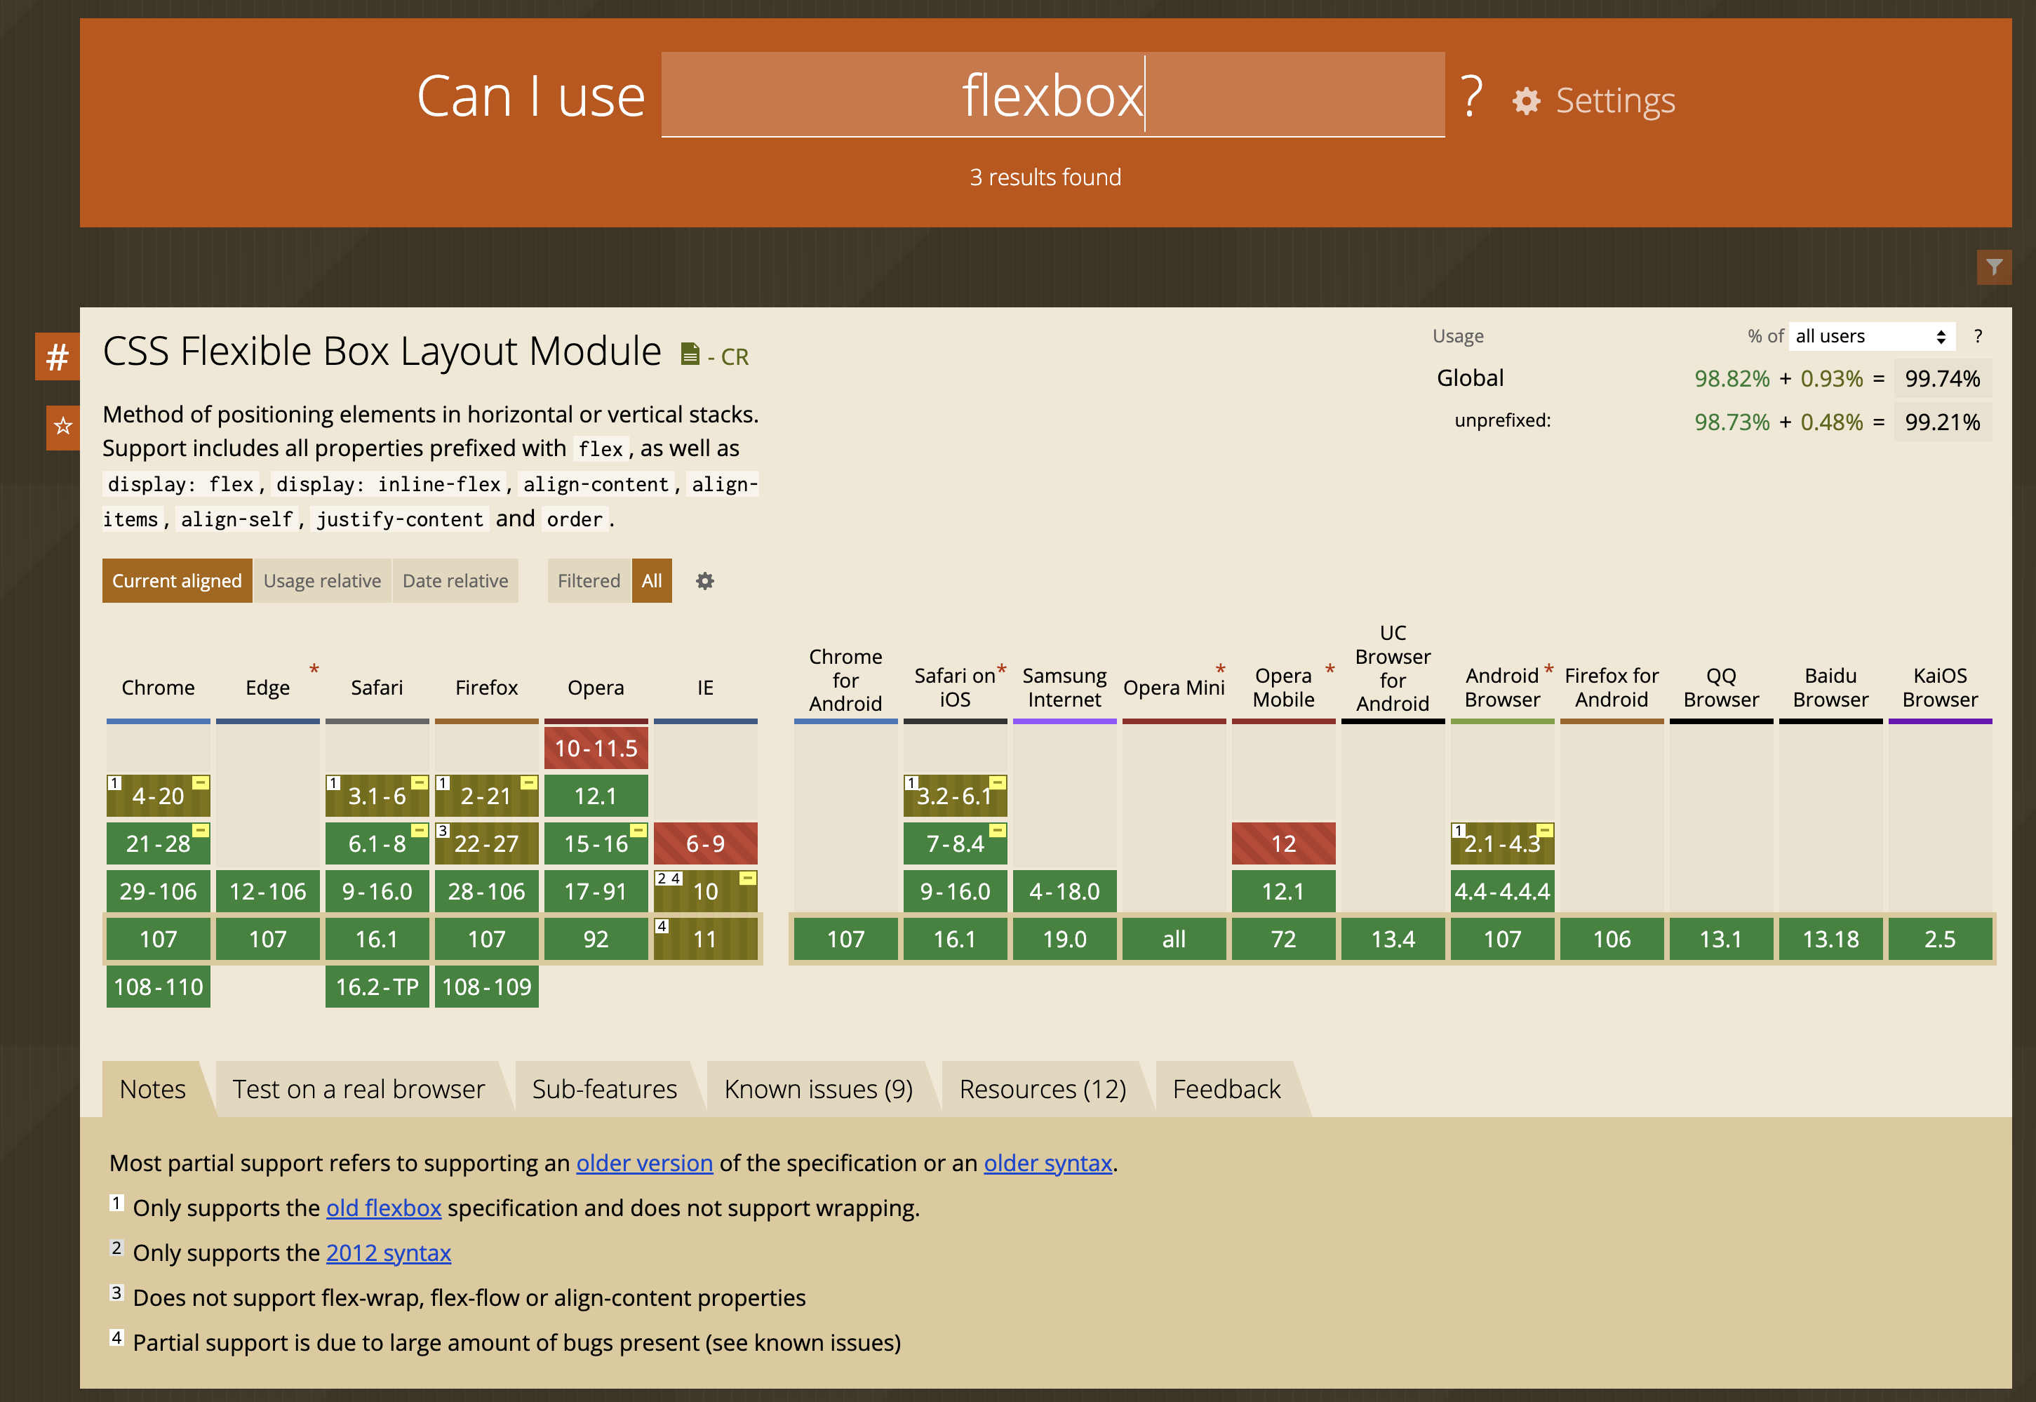
Task: Open Known issues (9) tab
Action: 819,1089
